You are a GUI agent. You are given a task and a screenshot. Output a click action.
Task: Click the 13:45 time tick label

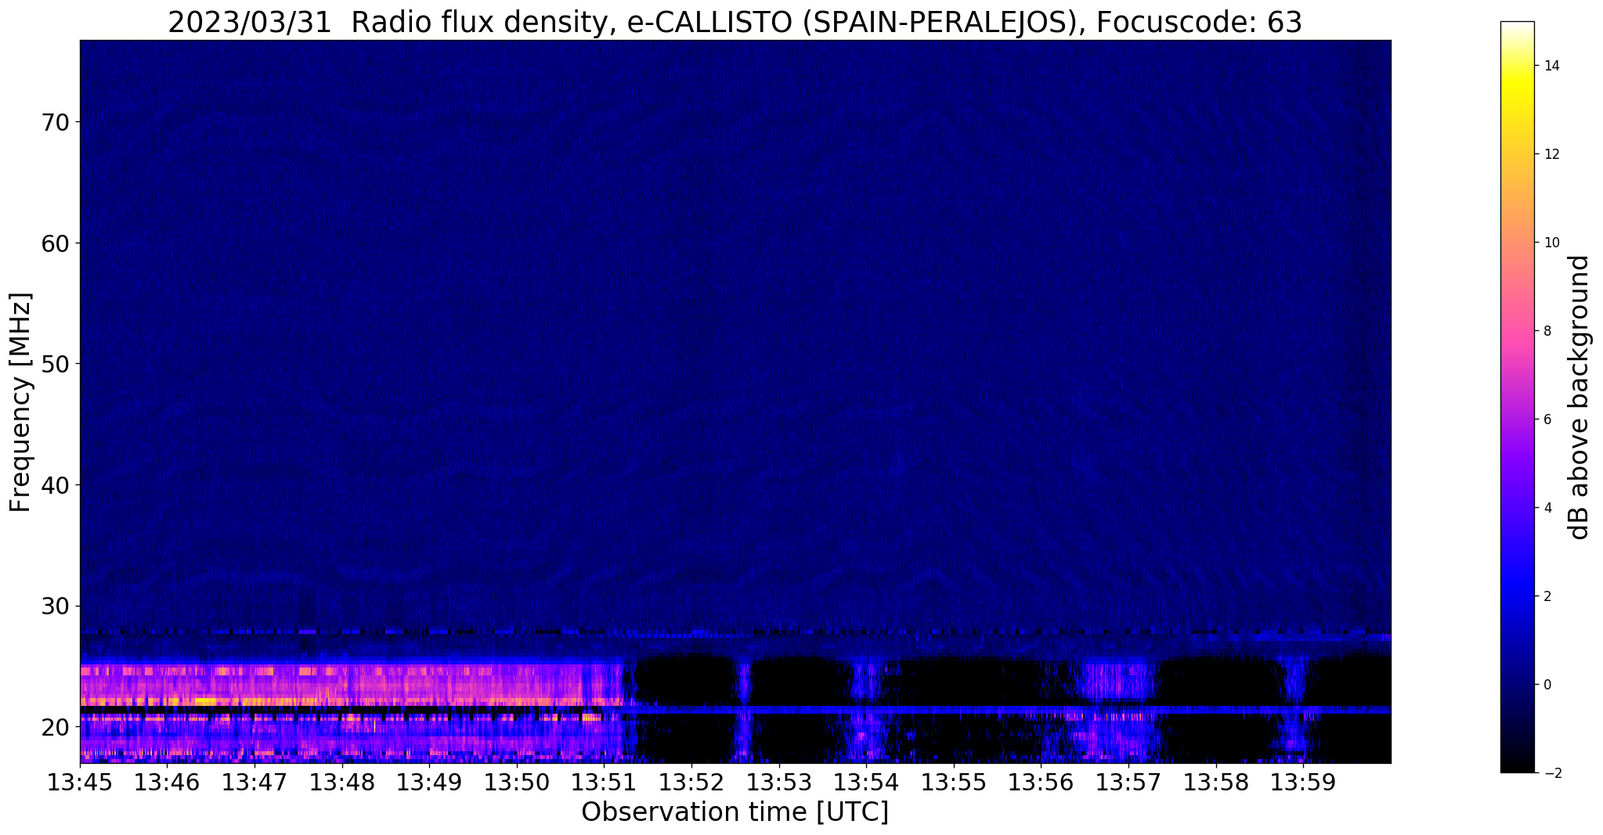pos(80,783)
